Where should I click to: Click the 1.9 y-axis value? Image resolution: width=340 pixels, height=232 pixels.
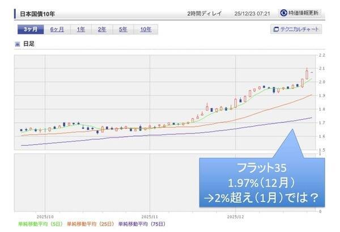tap(322, 96)
